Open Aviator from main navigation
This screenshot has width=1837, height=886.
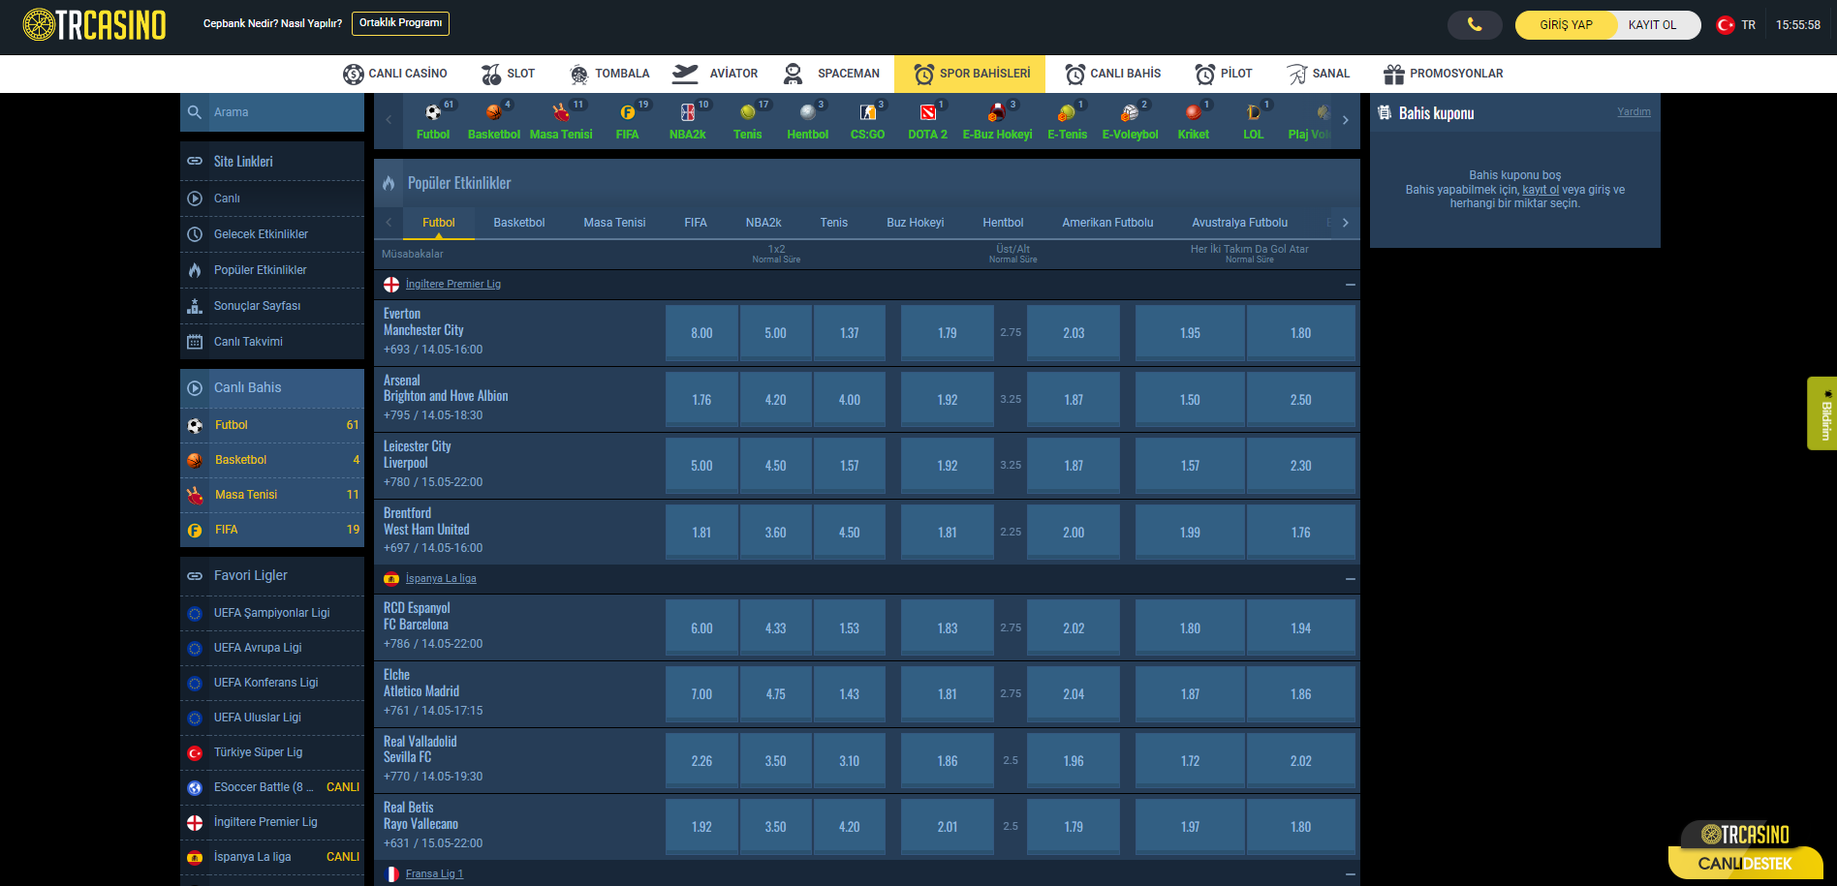[715, 74]
